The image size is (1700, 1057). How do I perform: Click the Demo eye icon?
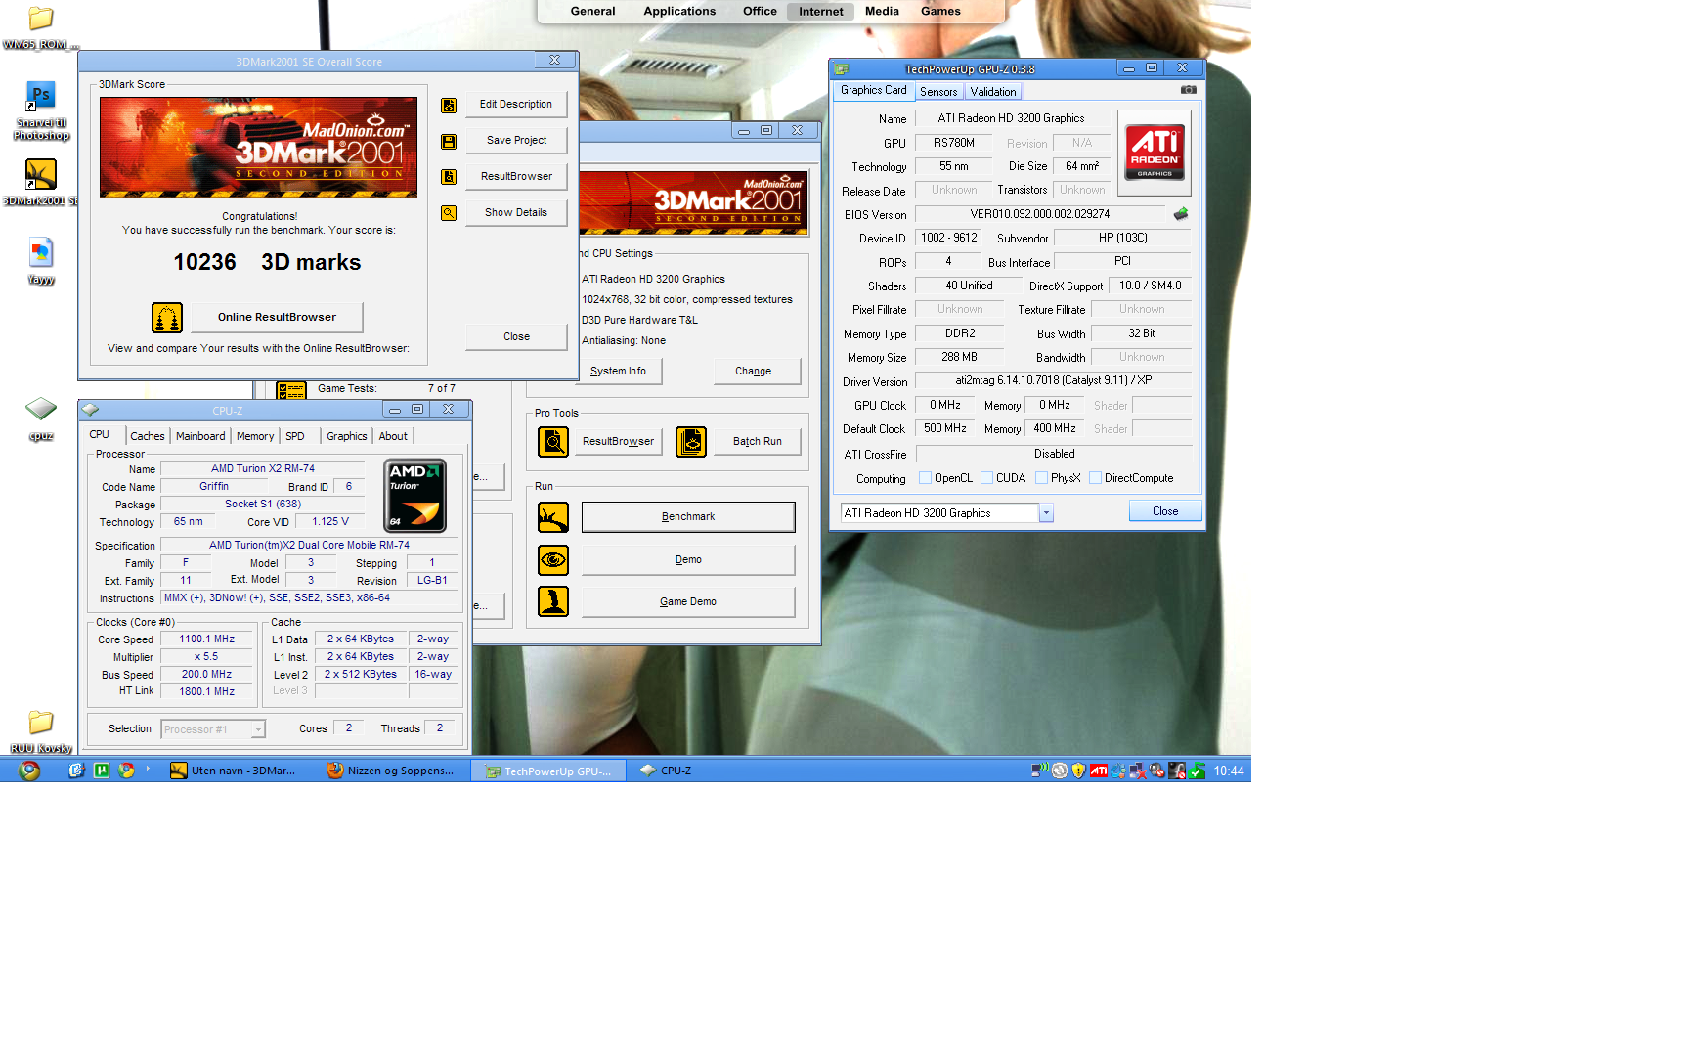pos(553,560)
